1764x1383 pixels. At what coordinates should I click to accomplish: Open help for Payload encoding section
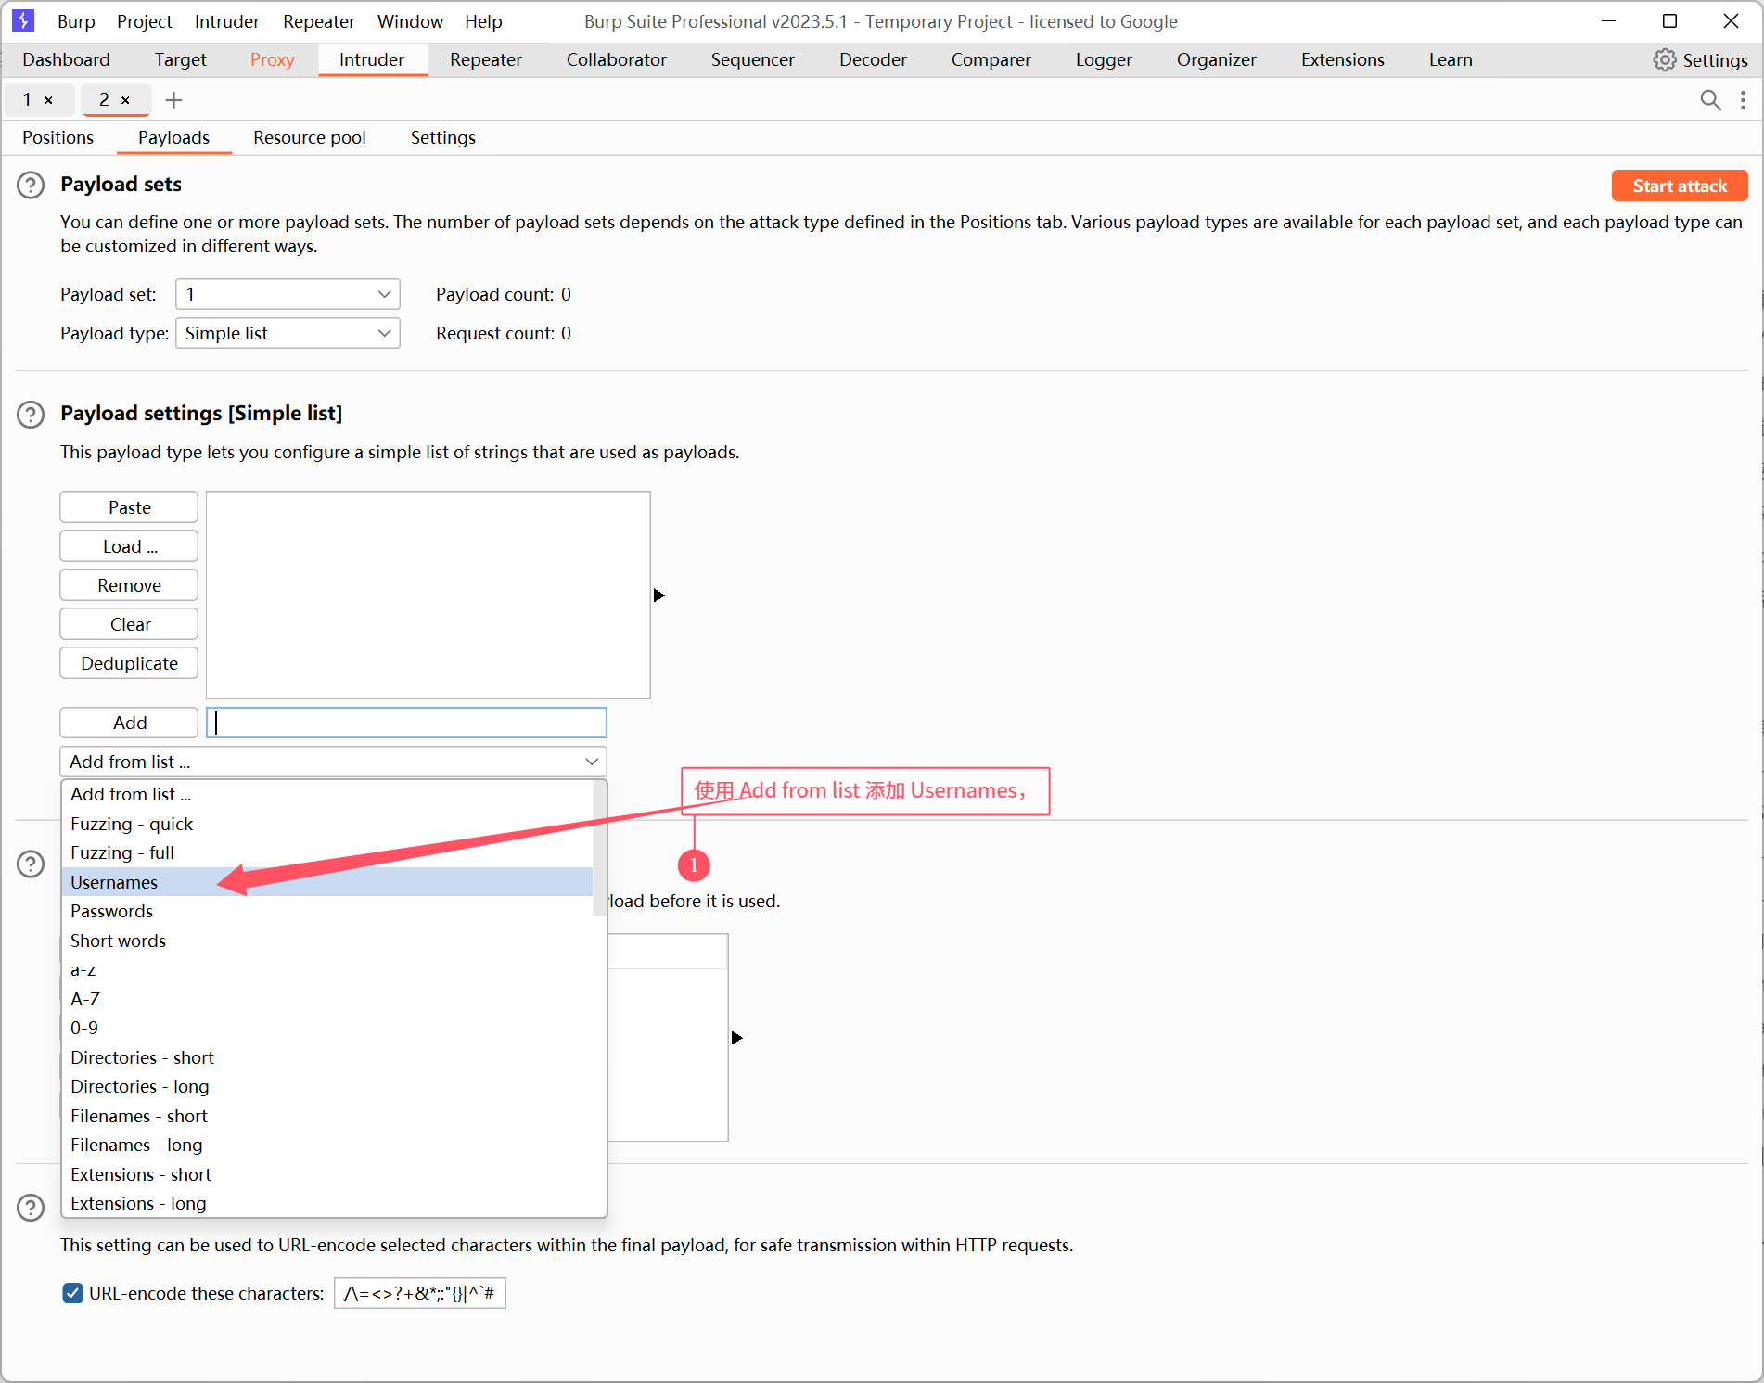[31, 1208]
